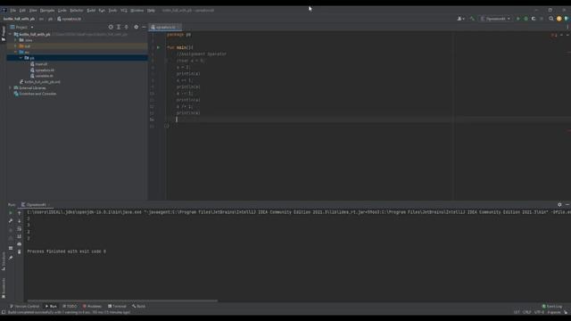Viewport: 571px width, 321px height.
Task: Open the VCS menu
Action: [x=124, y=11]
